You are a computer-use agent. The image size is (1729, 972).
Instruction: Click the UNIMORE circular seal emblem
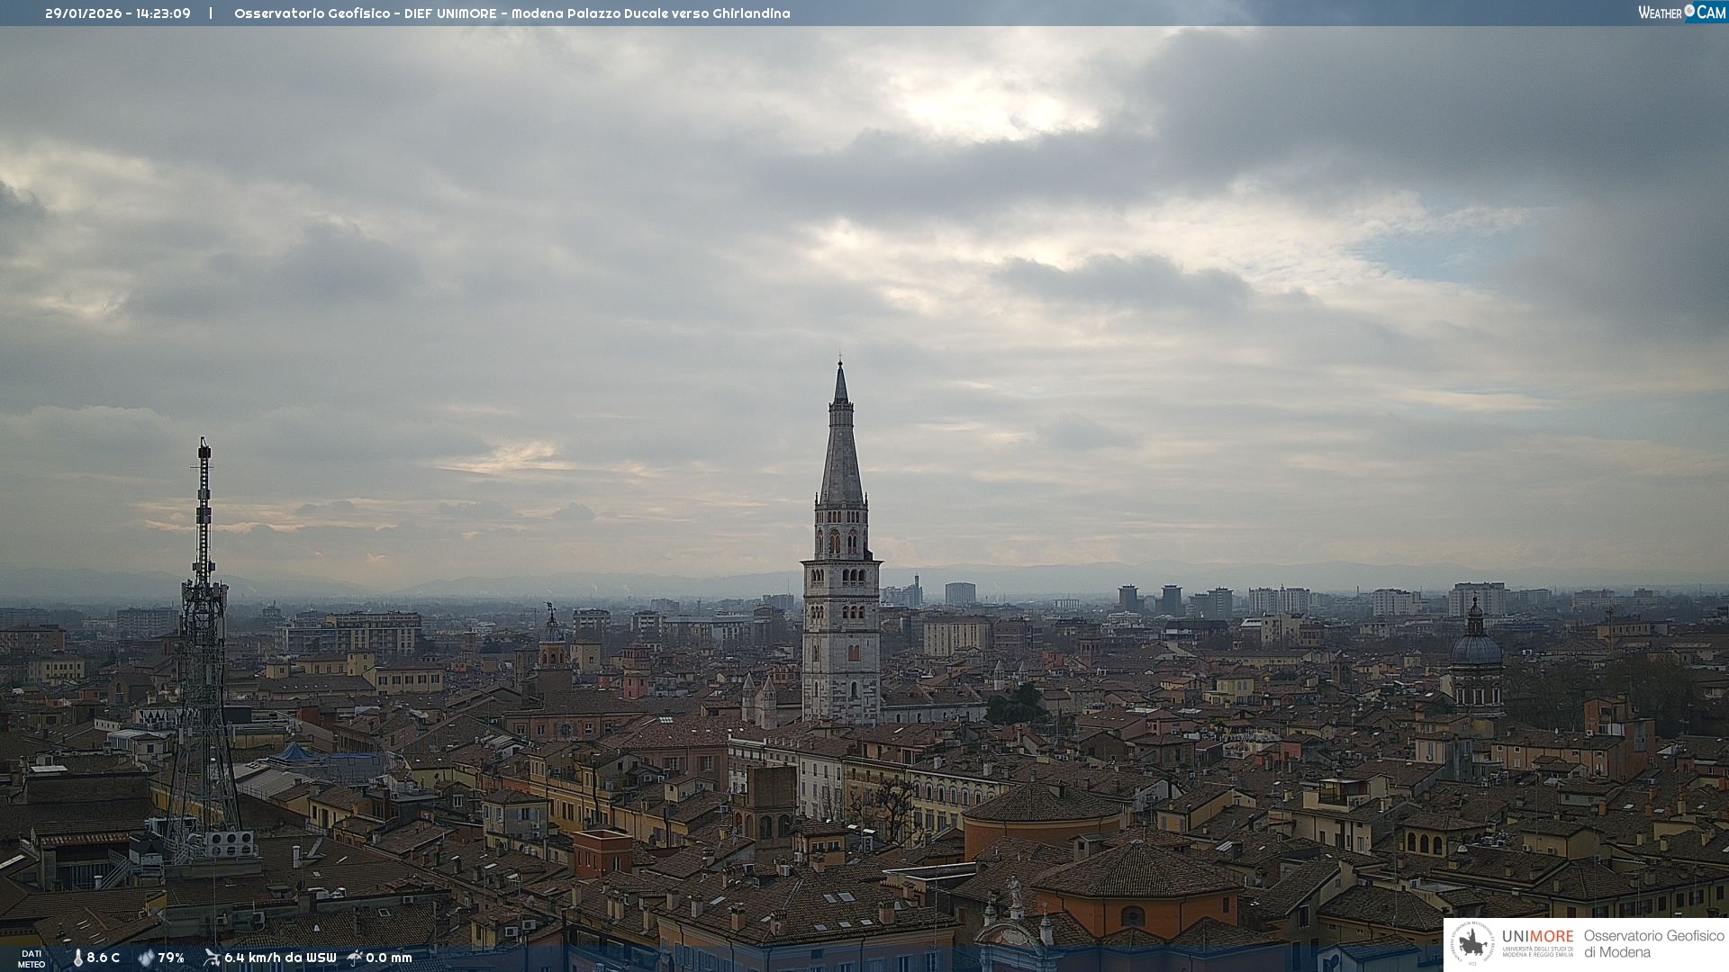[x=1472, y=944]
